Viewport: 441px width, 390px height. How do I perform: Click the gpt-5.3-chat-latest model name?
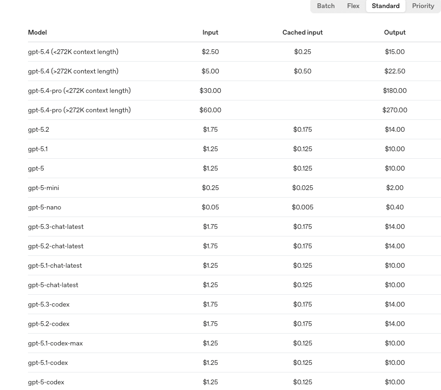click(55, 227)
